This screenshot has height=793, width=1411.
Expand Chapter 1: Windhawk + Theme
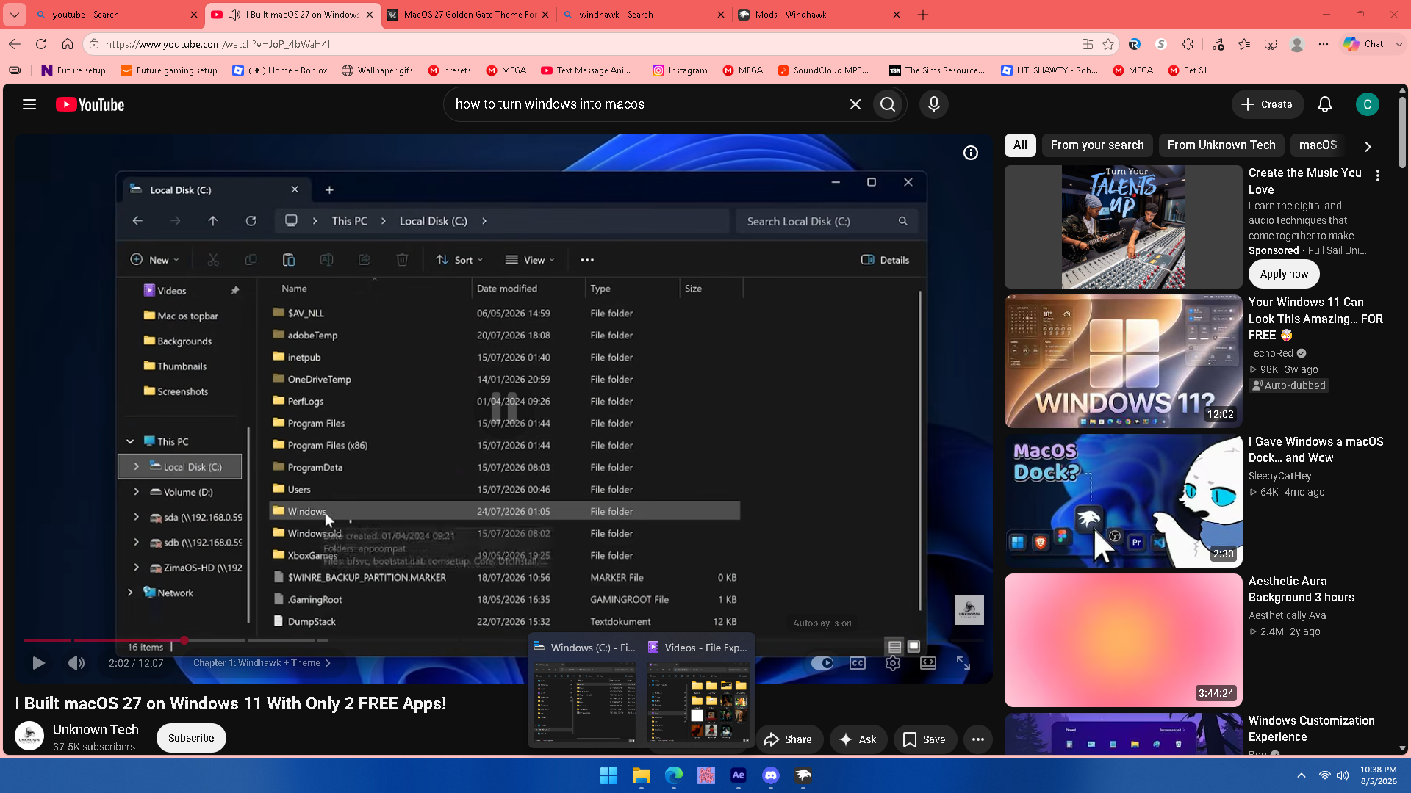(262, 663)
